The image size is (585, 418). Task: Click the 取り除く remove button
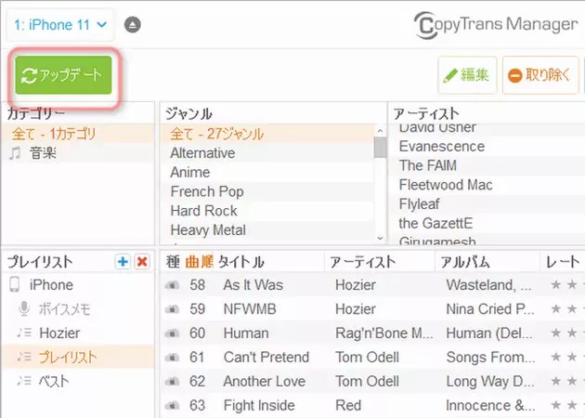coord(540,75)
